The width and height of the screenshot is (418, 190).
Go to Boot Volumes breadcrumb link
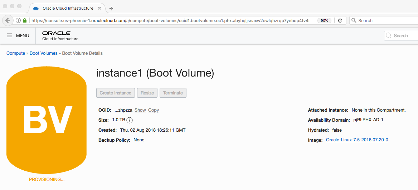pos(43,53)
